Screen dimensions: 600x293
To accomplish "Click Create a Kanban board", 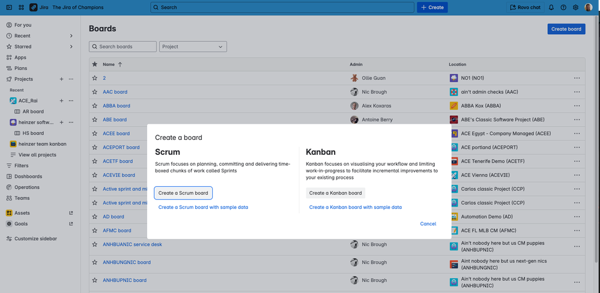I will (x=336, y=193).
